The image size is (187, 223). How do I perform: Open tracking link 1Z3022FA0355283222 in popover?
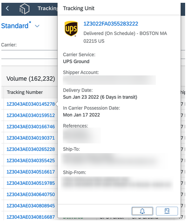[111, 24]
